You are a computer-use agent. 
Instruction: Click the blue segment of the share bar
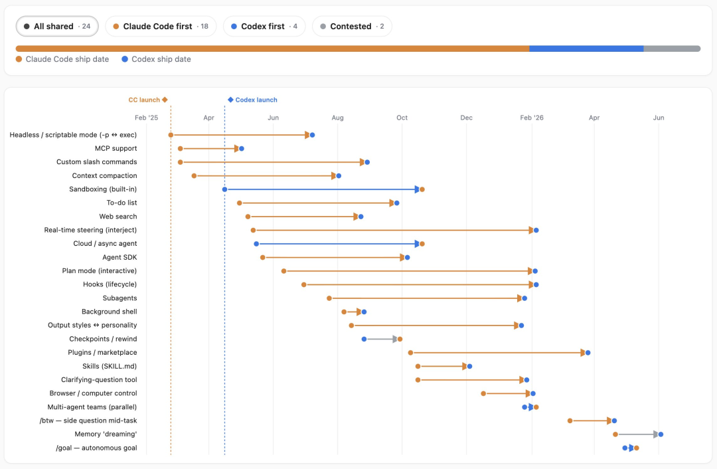pyautogui.click(x=586, y=48)
